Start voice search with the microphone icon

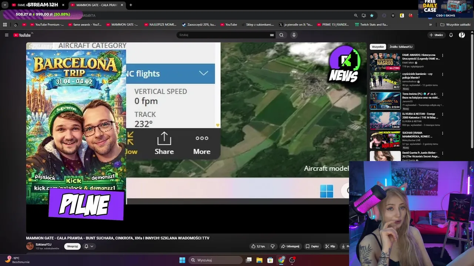point(294,35)
